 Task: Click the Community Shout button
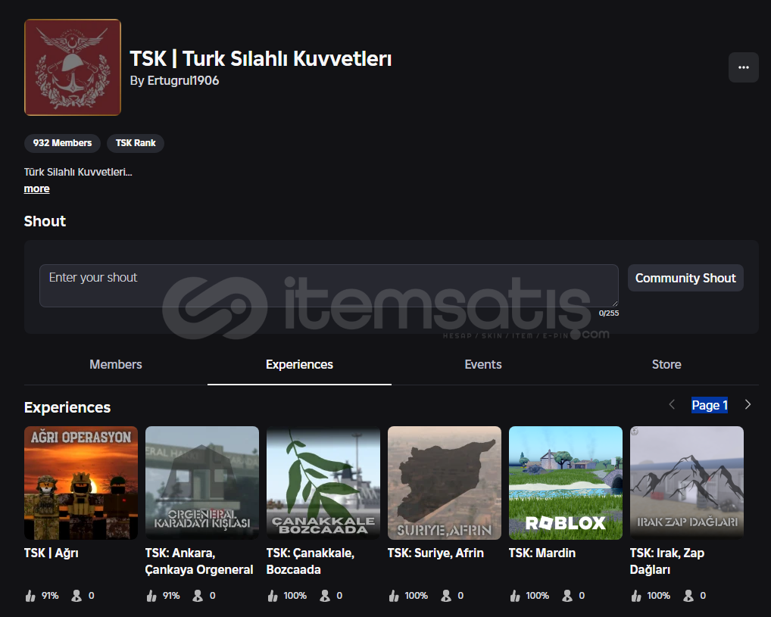(685, 279)
